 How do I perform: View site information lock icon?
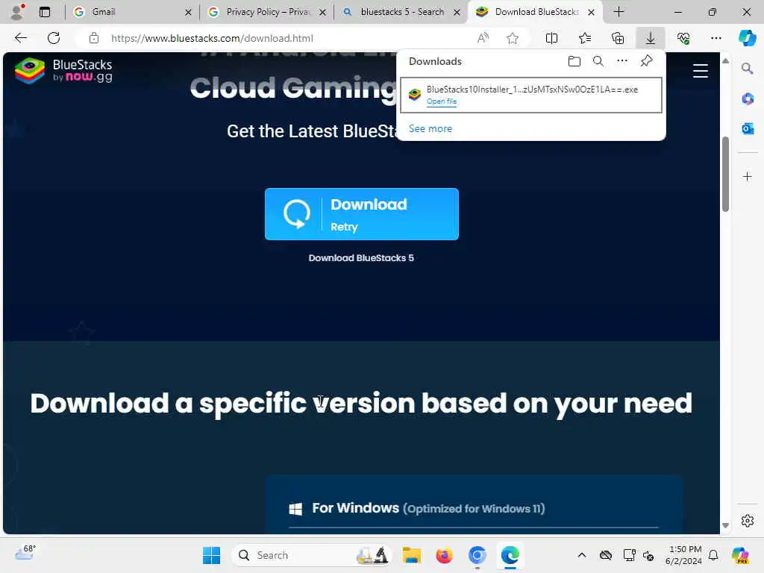pos(94,38)
